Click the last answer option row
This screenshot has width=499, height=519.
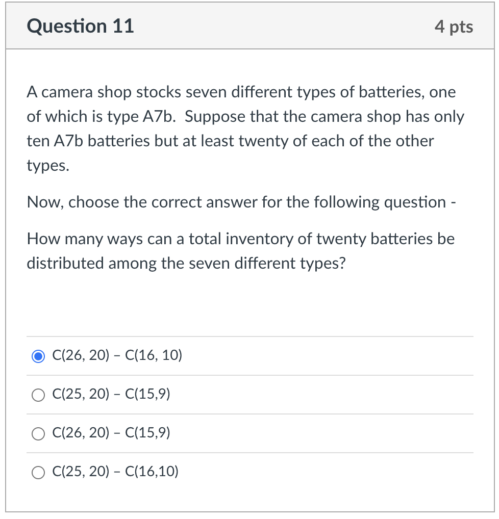[204, 472]
